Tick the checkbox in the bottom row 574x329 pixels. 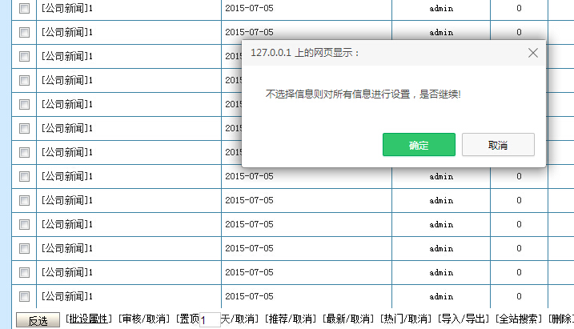coord(24,296)
